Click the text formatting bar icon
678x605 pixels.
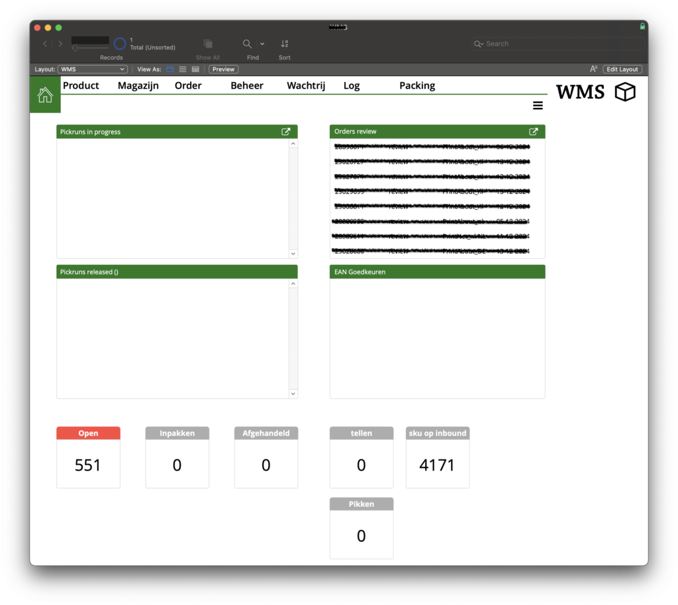click(x=594, y=70)
